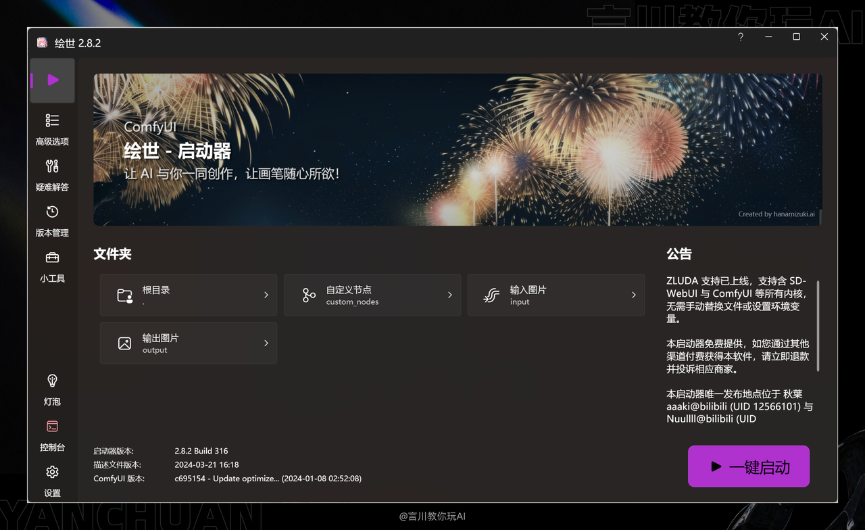This screenshot has height=530, width=865.
Task: Open the 疑难解答 troubleshooting wrench icon
Action: click(x=52, y=166)
